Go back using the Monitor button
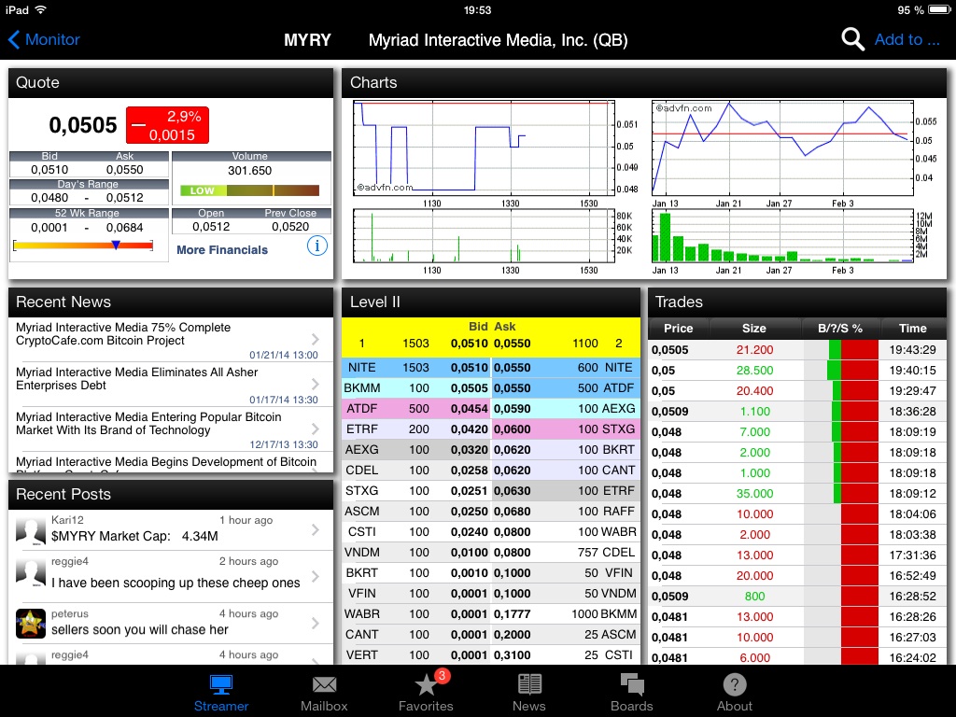Viewport: 956px width, 717px height. [x=44, y=39]
